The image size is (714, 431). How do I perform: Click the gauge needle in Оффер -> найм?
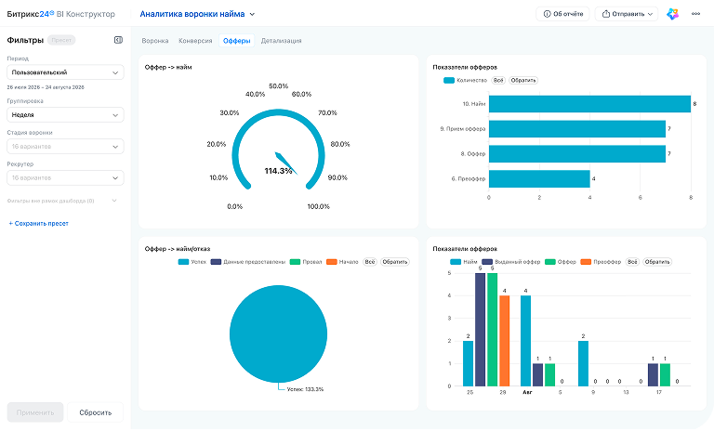click(286, 163)
